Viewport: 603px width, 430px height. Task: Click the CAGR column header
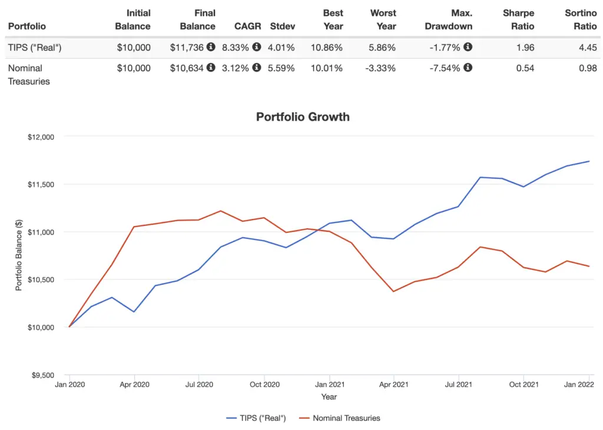tap(248, 26)
